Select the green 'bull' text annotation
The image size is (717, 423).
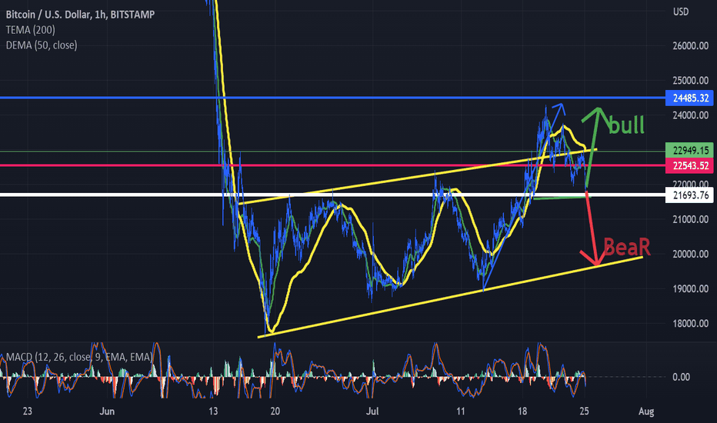pos(627,125)
